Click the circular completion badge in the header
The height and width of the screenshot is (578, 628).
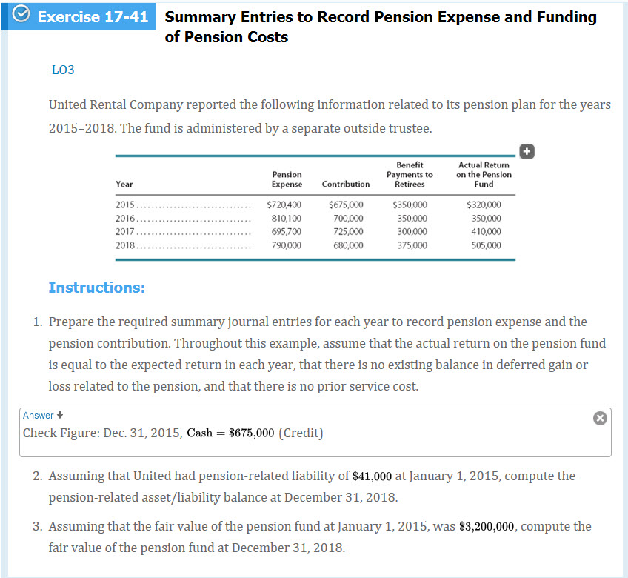tap(20, 16)
